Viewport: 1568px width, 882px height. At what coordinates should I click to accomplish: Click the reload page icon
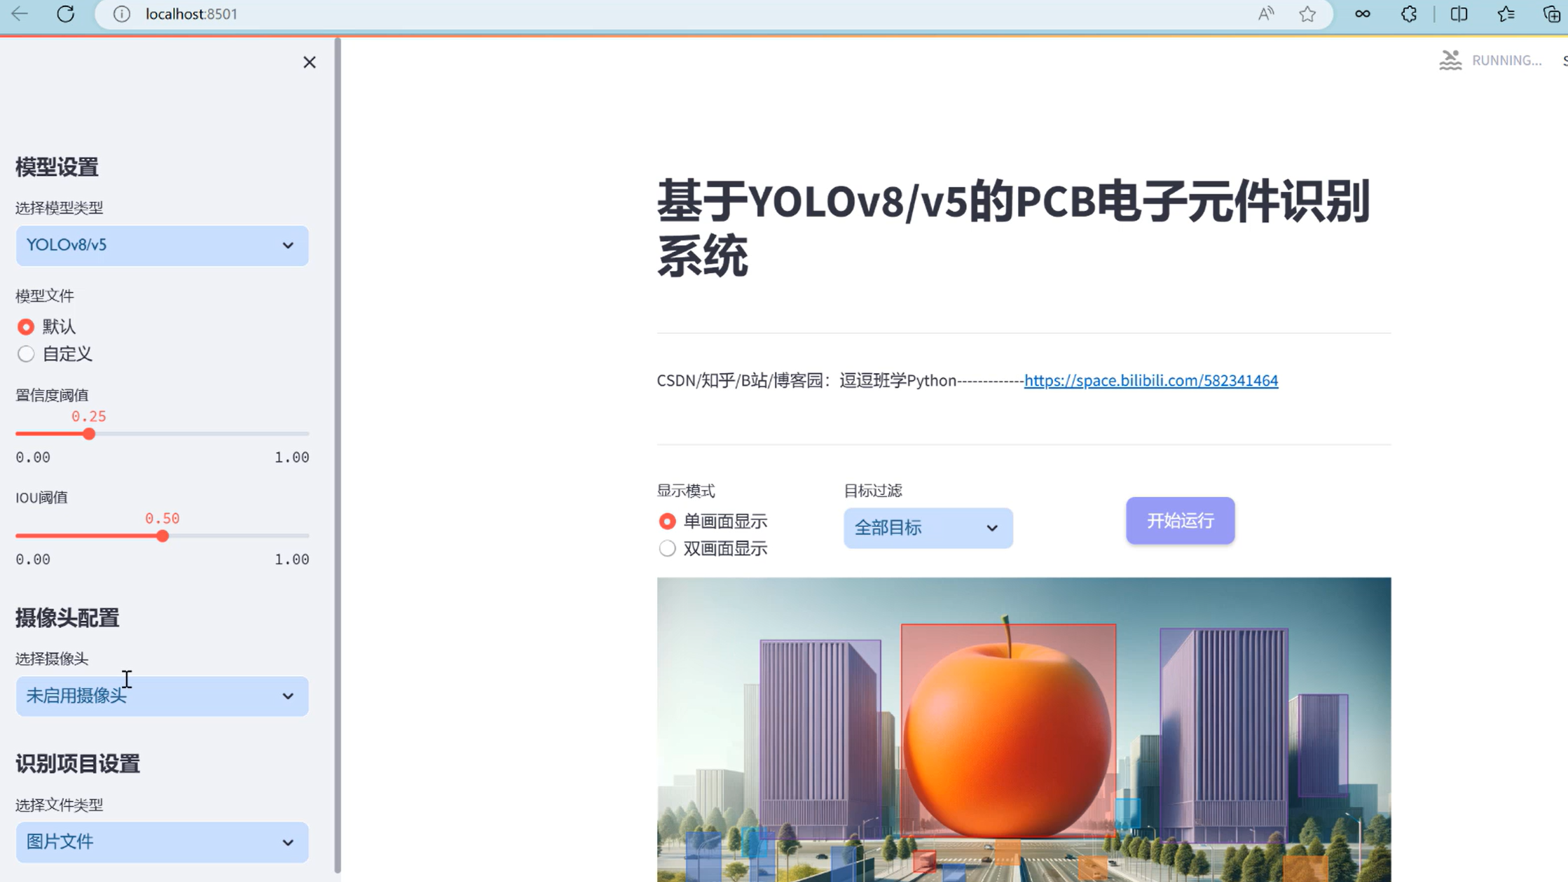(x=65, y=13)
